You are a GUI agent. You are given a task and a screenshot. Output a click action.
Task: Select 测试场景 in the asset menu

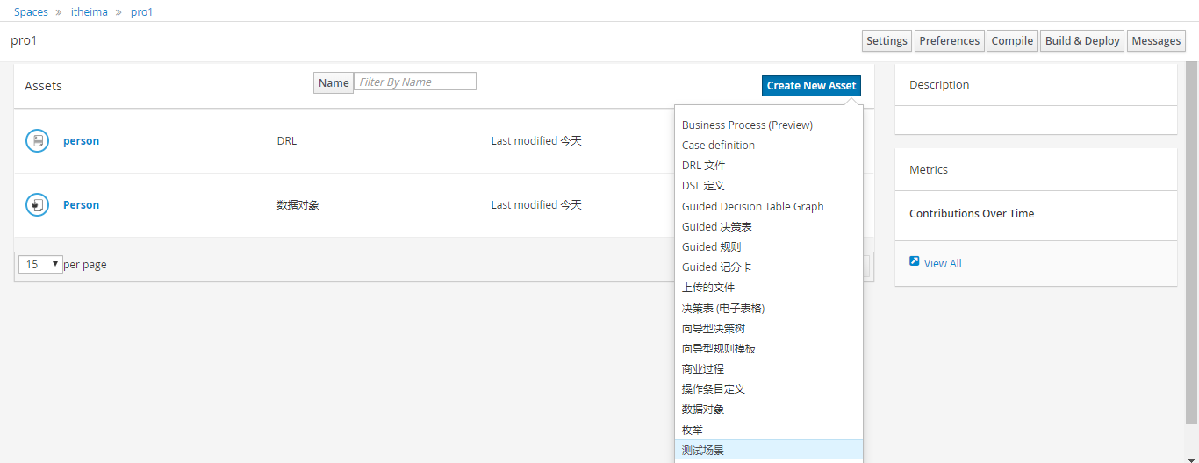pyautogui.click(x=703, y=451)
